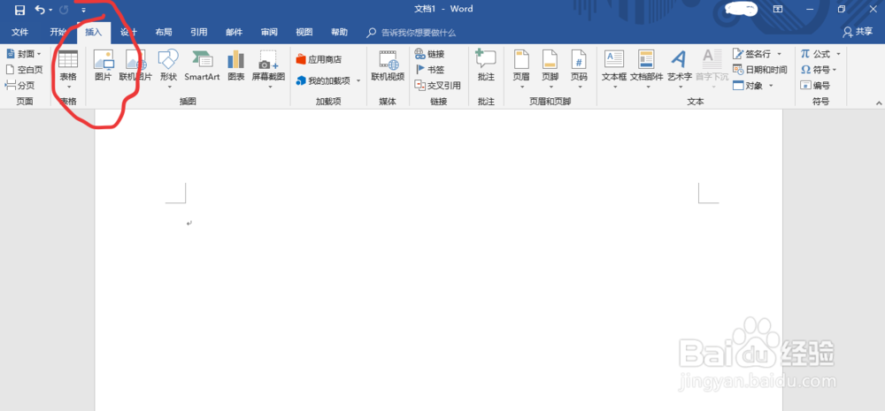This screenshot has height=411, width=885.
Task: Switch to the 设计 tab
Action: [x=128, y=32]
